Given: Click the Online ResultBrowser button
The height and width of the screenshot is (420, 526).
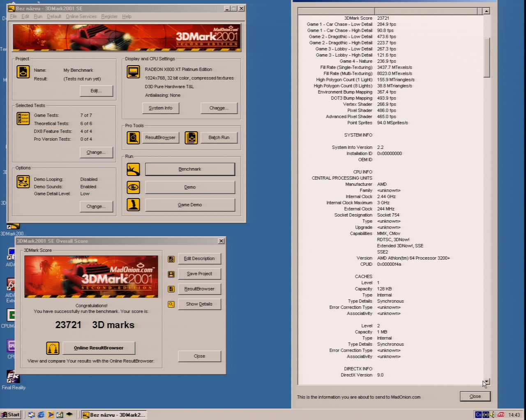Looking at the screenshot, I should pos(99,348).
